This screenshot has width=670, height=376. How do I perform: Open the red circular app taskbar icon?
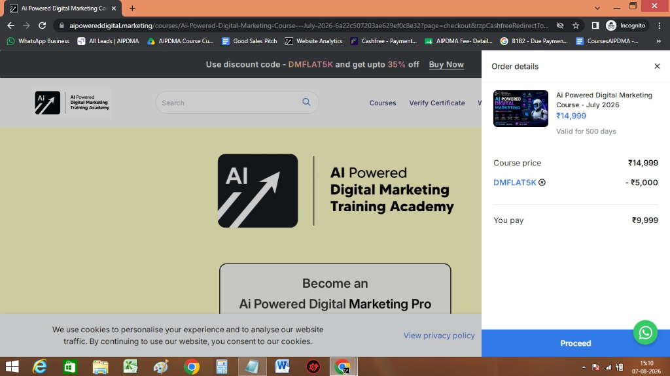click(313, 367)
